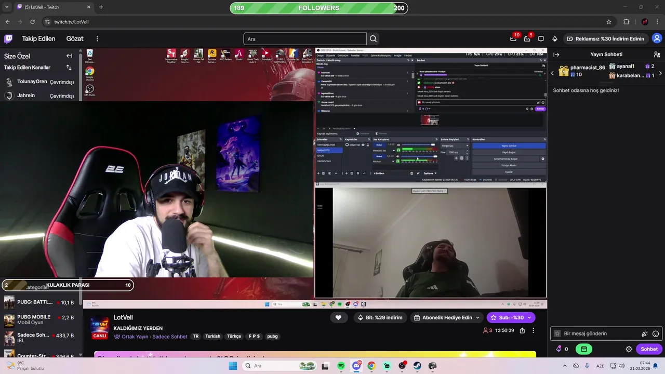Collapse the Yayın Sohbeti chat panel
This screenshot has width=665, height=374.
tap(556, 54)
